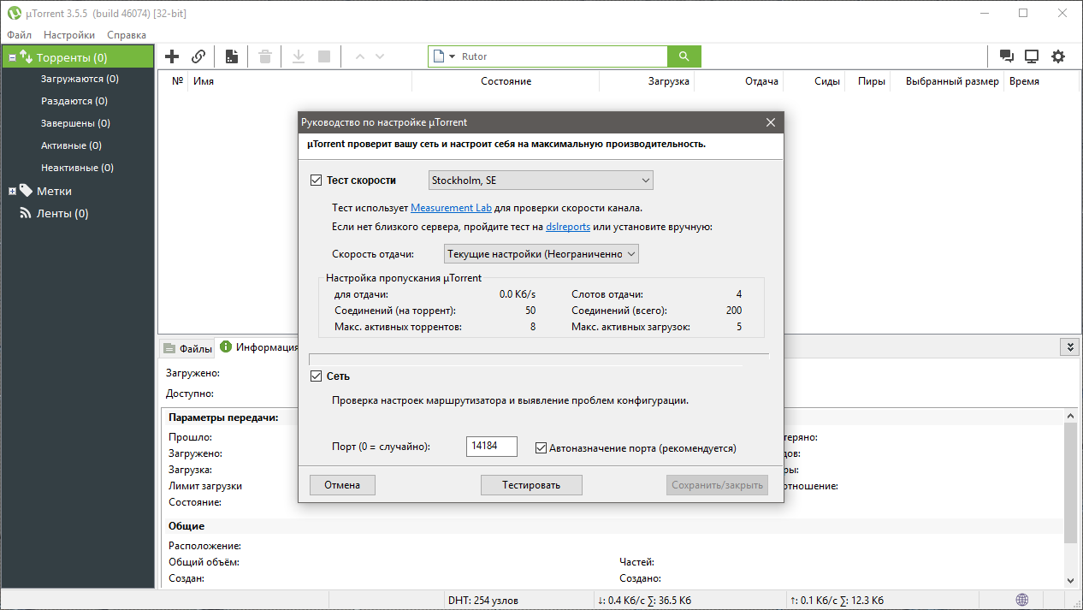
Task: Expand the Метки labels tree node
Action: click(x=12, y=192)
